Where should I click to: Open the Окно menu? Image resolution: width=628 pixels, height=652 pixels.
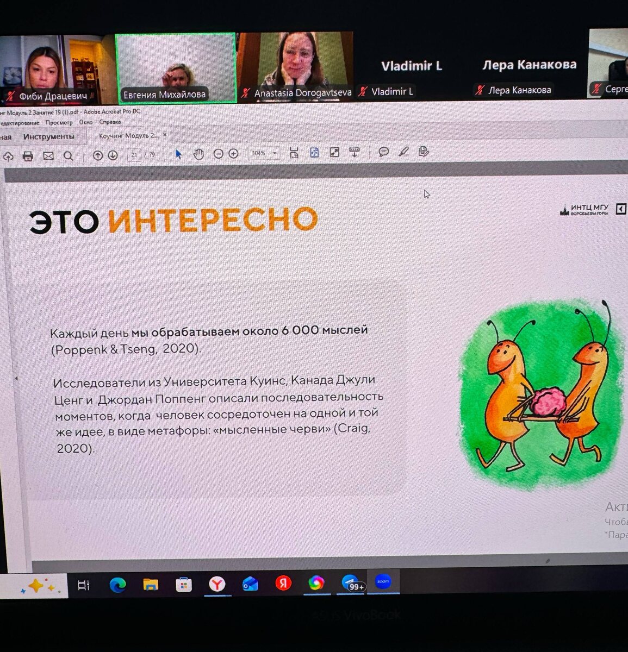point(86,122)
